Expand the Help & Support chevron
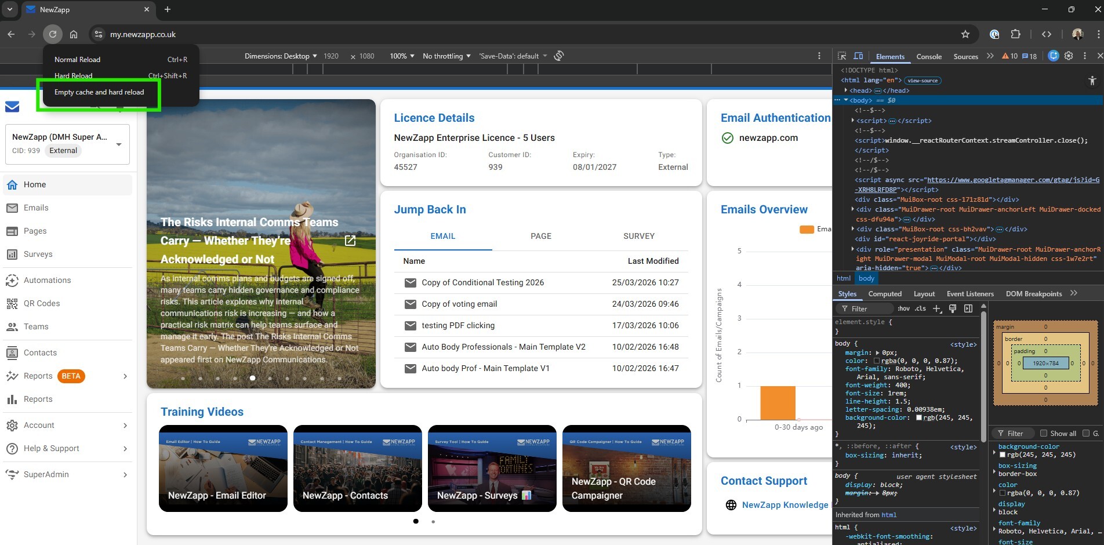The image size is (1104, 545). coord(125,449)
